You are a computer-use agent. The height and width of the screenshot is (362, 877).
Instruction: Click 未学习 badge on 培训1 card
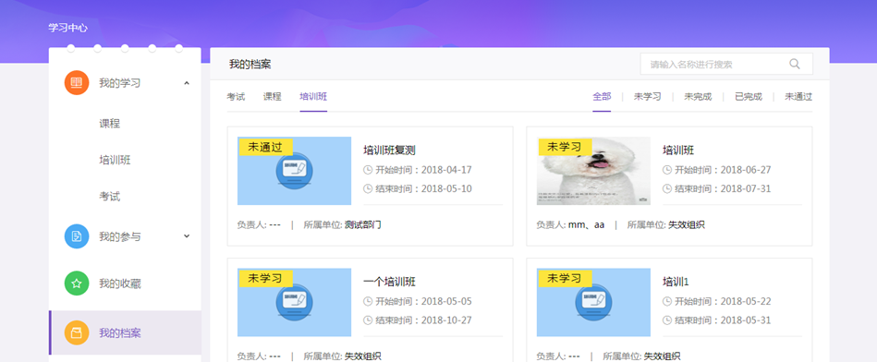565,278
